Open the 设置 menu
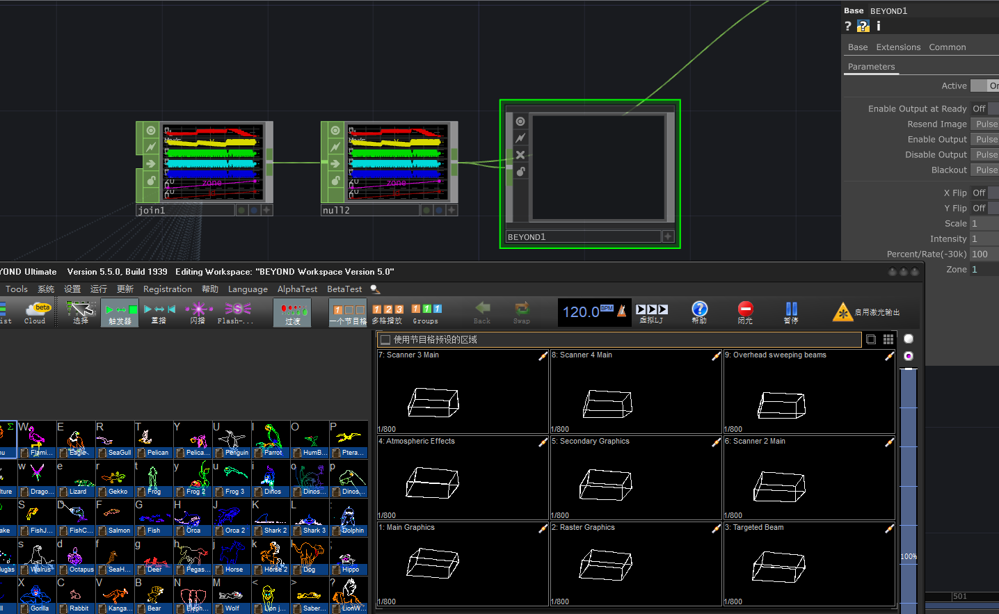Viewport: 999px width, 614px height. [x=72, y=289]
